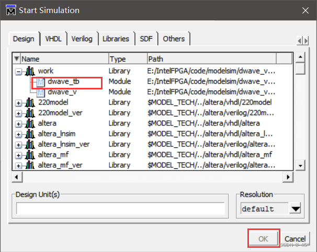Click tab scroll left arrow
Image resolution: width=317 pixels, height=252 pixels.
coord(300,41)
